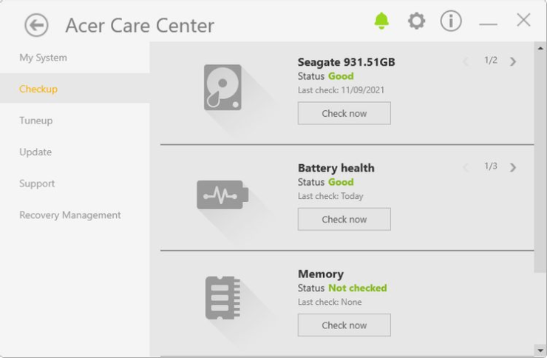547x358 pixels.
Task: Click previous chevron beside the 1/2 drive counter
Action: [x=466, y=61]
